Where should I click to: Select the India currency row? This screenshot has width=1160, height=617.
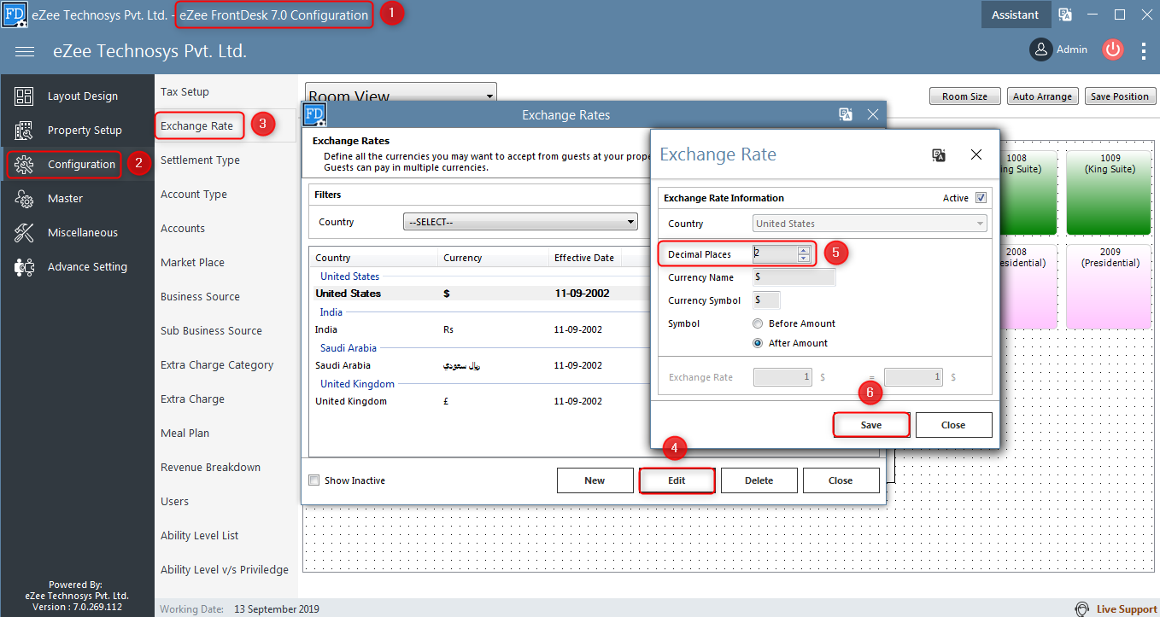(x=478, y=329)
